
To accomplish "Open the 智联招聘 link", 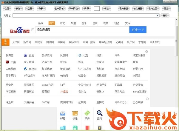I will coord(65,69).
